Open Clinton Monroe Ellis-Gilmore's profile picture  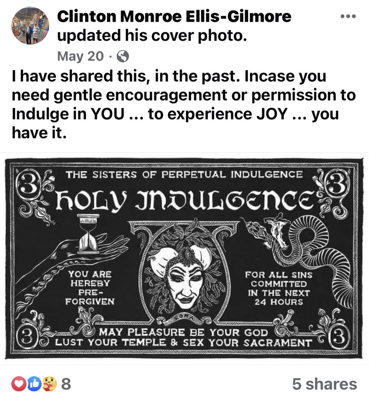(x=31, y=26)
